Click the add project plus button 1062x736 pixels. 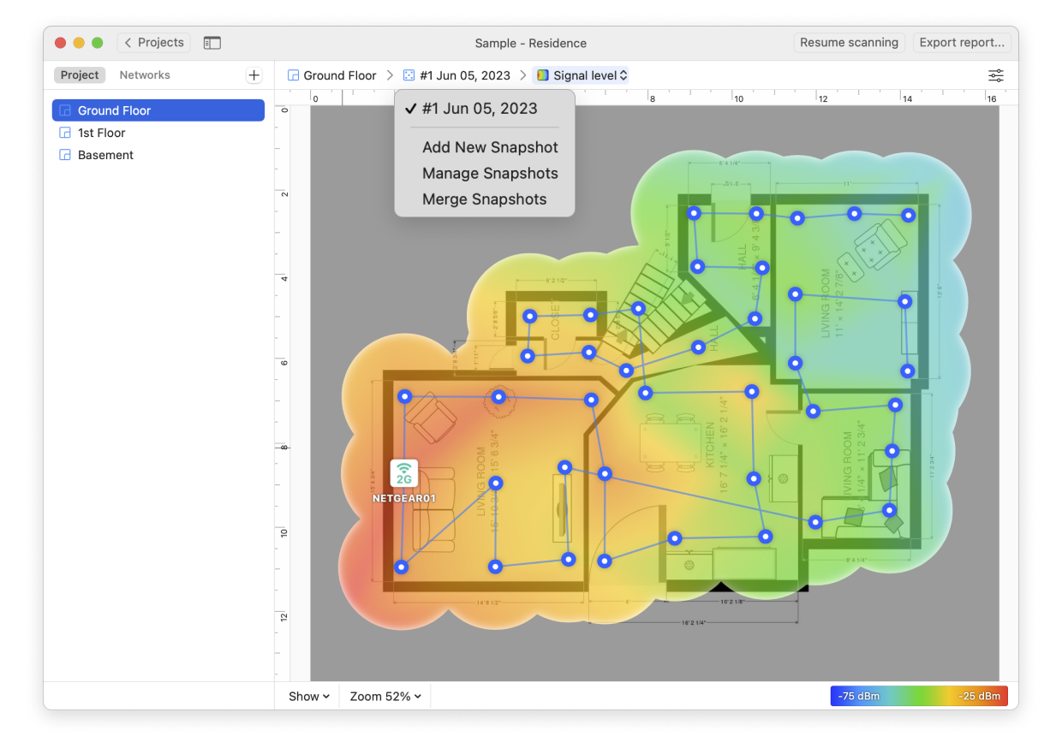tap(254, 75)
